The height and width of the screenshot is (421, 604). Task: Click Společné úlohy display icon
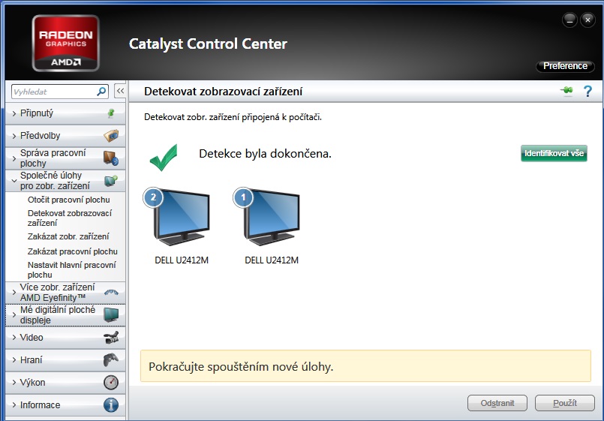(x=111, y=181)
